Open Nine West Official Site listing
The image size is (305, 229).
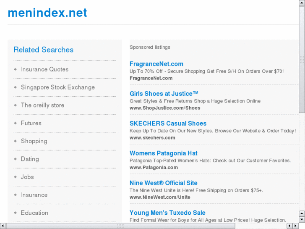(163, 183)
